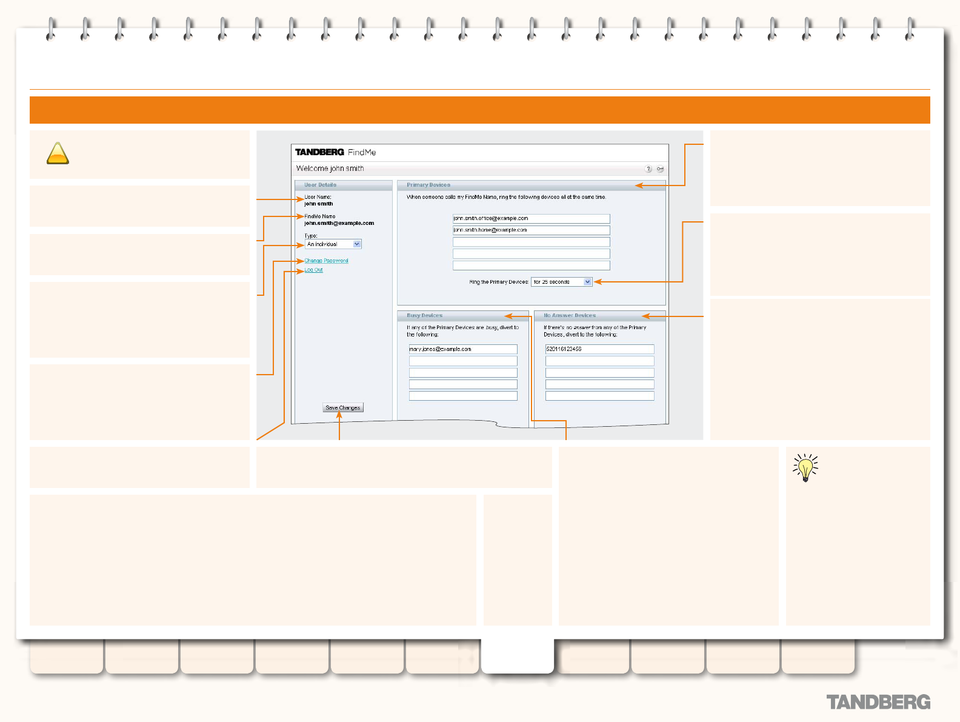Screen dimensions: 960x722
Task: Click the Welcome john smith heading
Action: (x=330, y=169)
